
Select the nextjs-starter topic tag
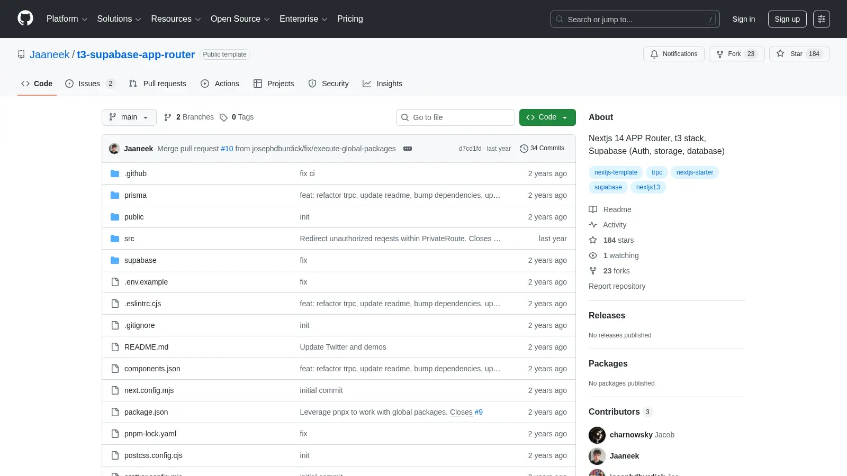(695, 172)
